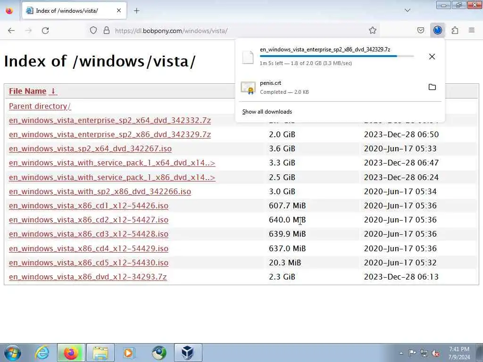Click Show all downloads

click(267, 112)
